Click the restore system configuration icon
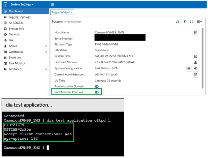The image size is (208, 158). [x=196, y=69]
